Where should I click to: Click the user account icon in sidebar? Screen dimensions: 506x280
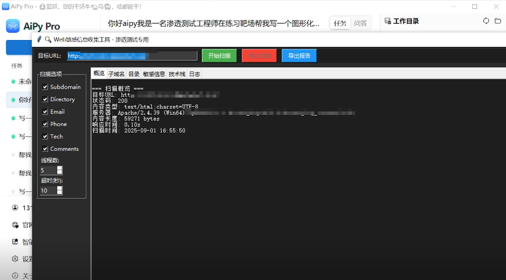15,207
